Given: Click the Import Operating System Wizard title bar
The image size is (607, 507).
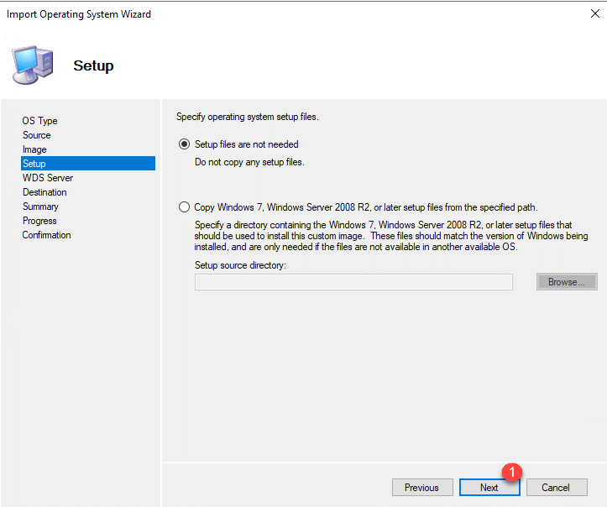Looking at the screenshot, I should tap(252, 14).
